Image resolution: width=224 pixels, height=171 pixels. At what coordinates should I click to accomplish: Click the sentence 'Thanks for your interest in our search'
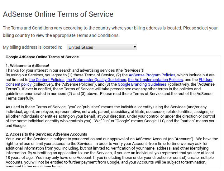(75, 70)
